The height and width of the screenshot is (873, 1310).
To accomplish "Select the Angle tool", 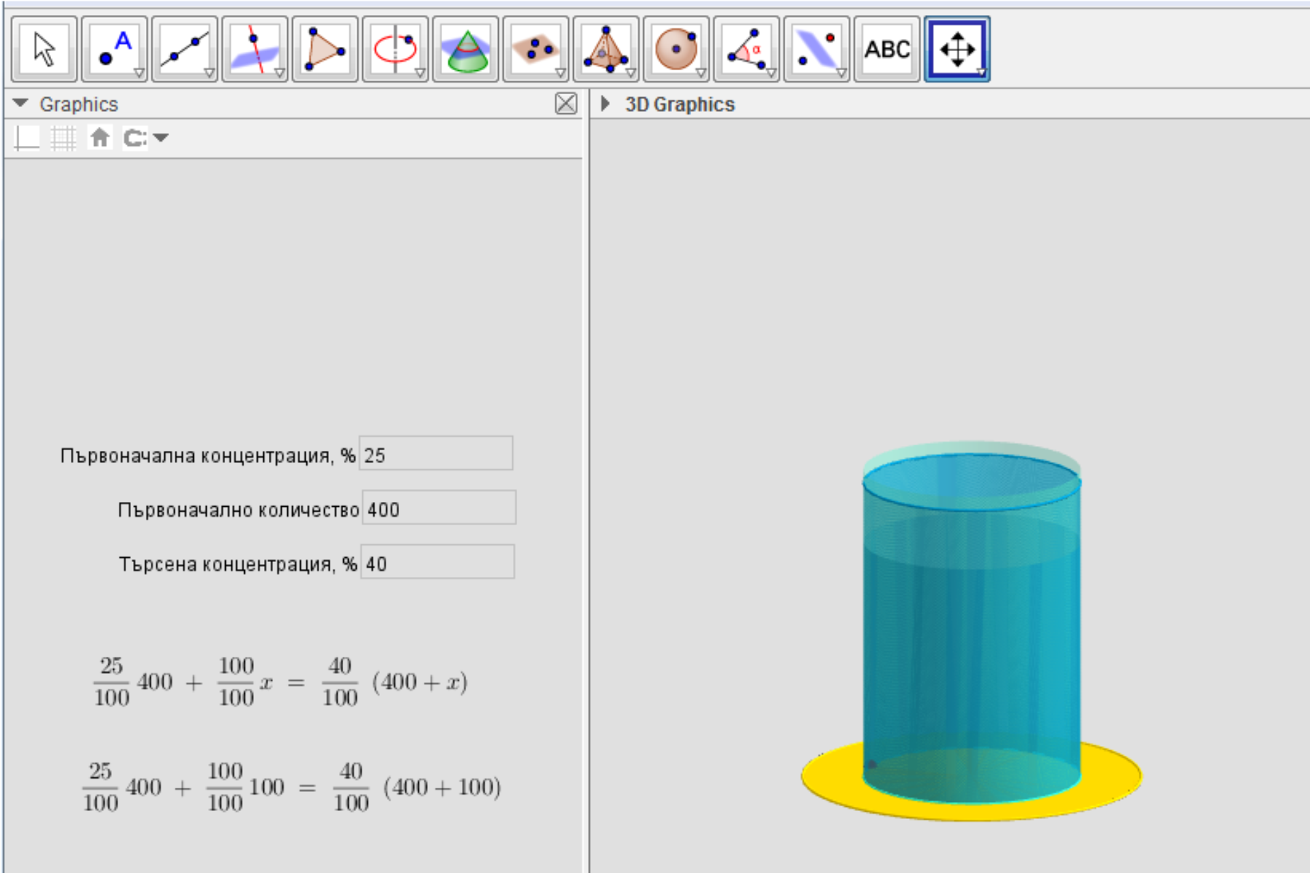I will [747, 49].
